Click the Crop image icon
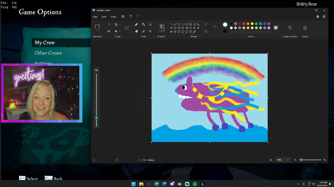334x187 pixels. 109,25
